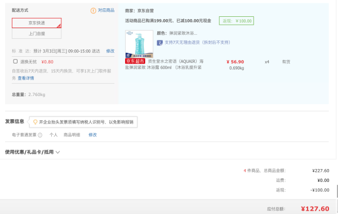This screenshot has height=214, width=338.
Task: Click 修改 in invoice information row
Action: [x=93, y=135]
